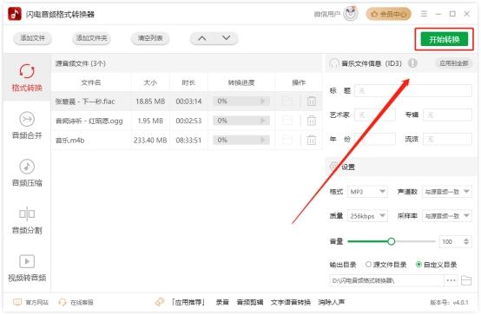The height and width of the screenshot is (315, 481).
Task: Click progress bar of 下一秒.flac row
Action: pos(241,101)
